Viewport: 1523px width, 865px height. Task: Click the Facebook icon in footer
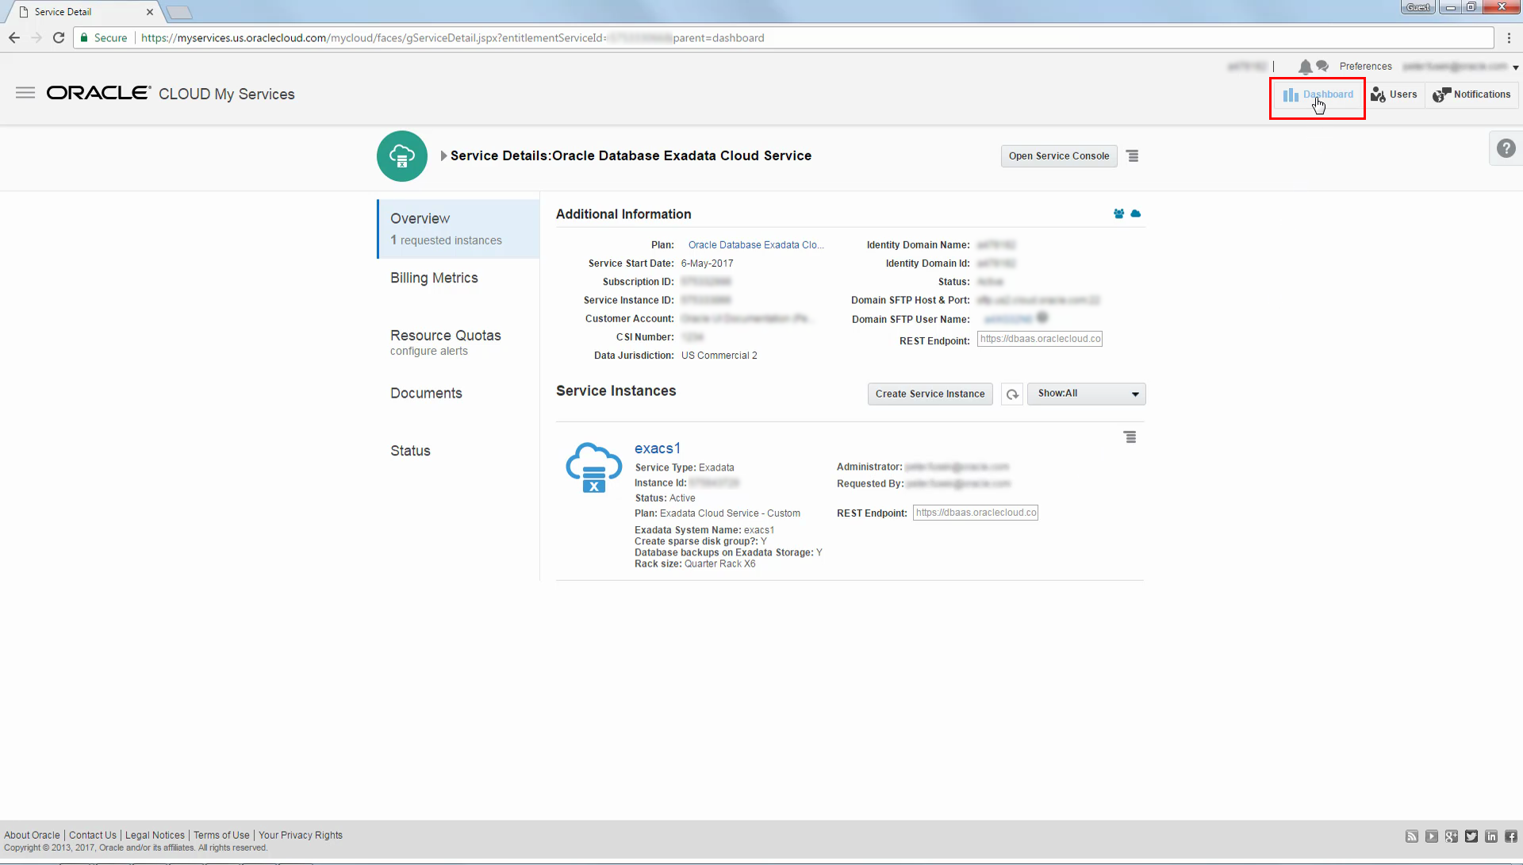[1511, 836]
